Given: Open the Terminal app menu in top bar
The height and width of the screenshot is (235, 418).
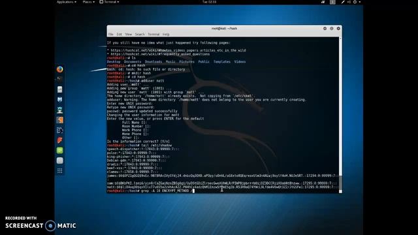Looking at the screenshot, I should pos(109,2).
